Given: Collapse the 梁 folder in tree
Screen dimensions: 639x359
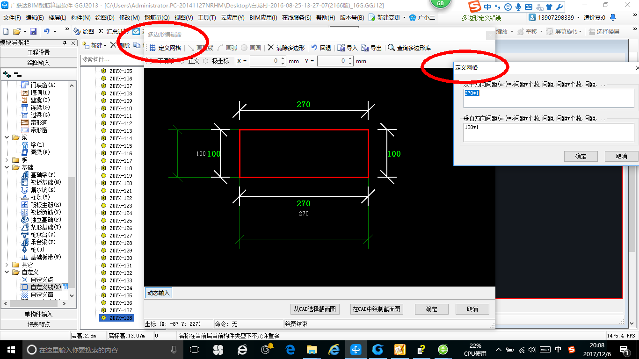Looking at the screenshot, I should tap(7, 137).
